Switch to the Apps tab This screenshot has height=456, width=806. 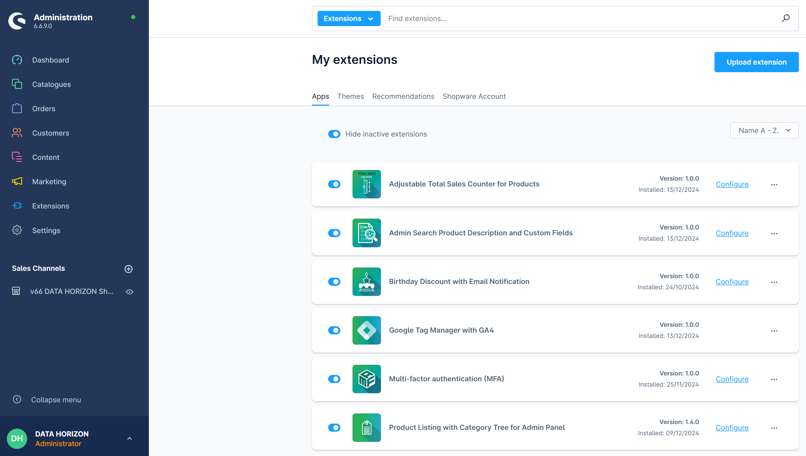320,96
